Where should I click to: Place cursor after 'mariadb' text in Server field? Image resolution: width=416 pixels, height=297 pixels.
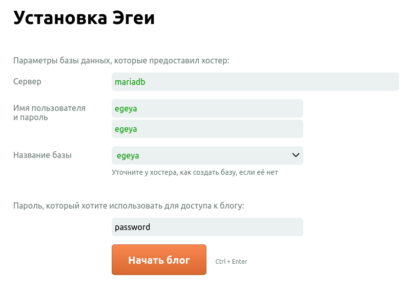tap(147, 82)
